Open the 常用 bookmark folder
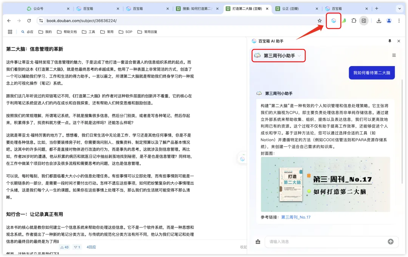This screenshot has height=257, width=408. [x=107, y=32]
